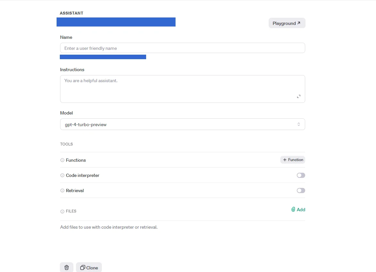Expand the Instructions field with corner icon
Image resolution: width=376 pixels, height=272 pixels.
(299, 96)
